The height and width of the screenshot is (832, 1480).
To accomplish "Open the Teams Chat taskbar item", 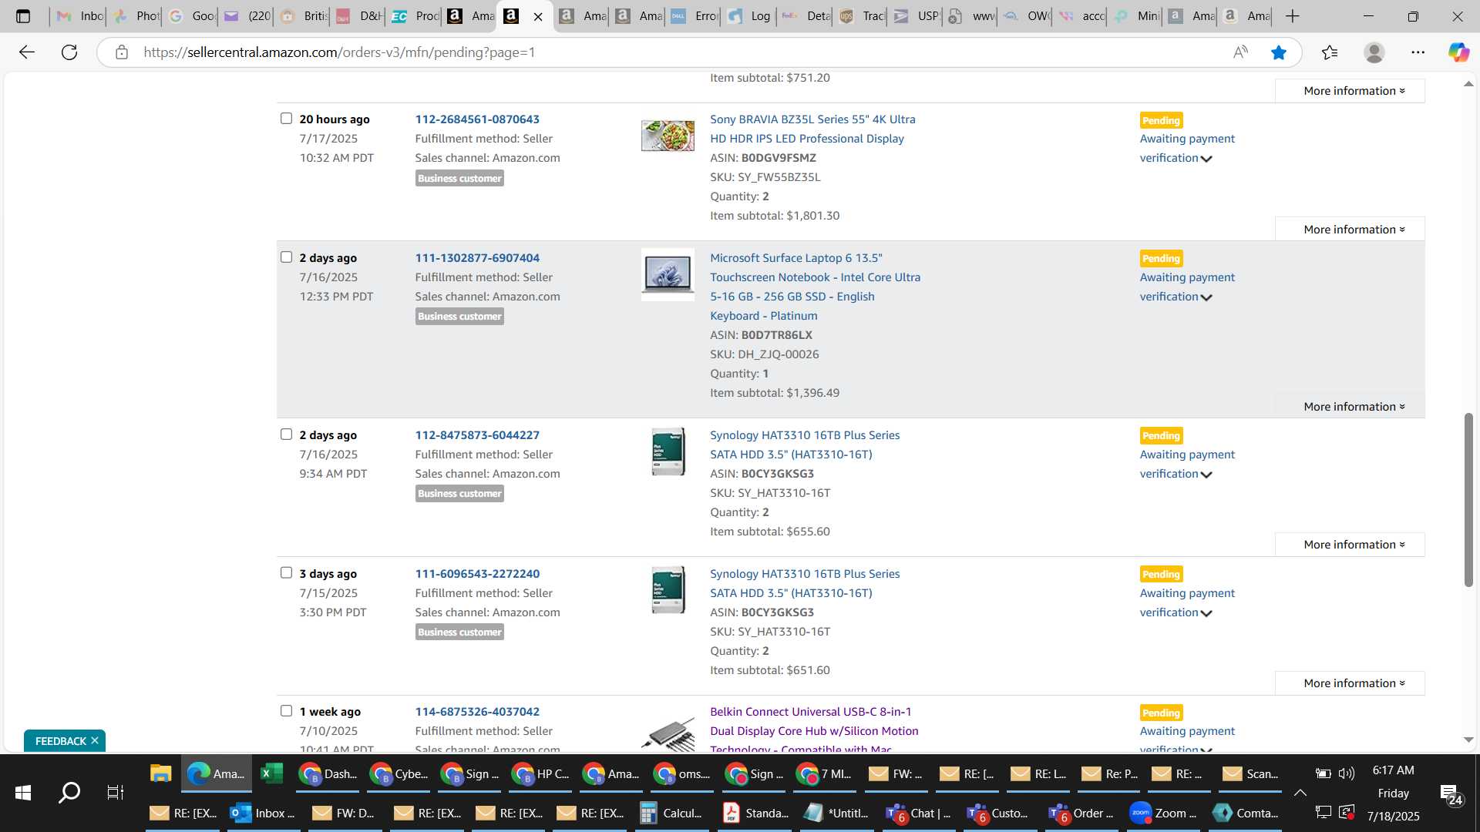I will point(919,813).
